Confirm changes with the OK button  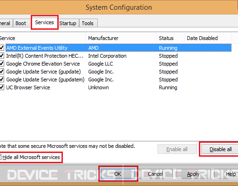pyautogui.click(x=118, y=174)
